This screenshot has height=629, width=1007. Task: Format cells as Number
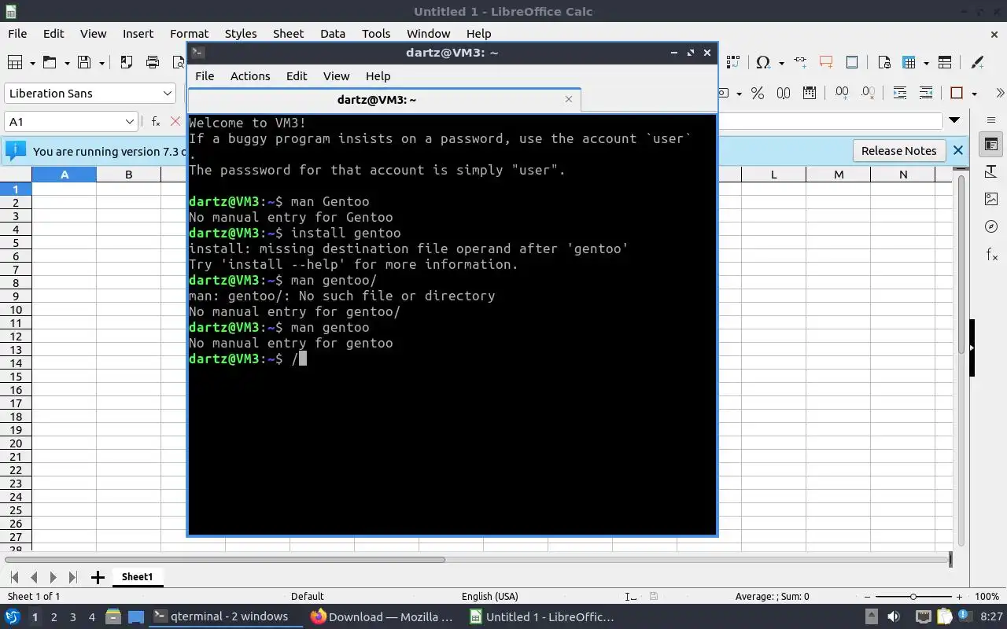tap(784, 93)
